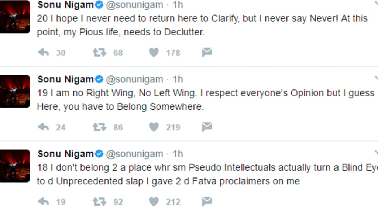Like the tweet with 212 likes
The width and height of the screenshot is (378, 207).
154,202
